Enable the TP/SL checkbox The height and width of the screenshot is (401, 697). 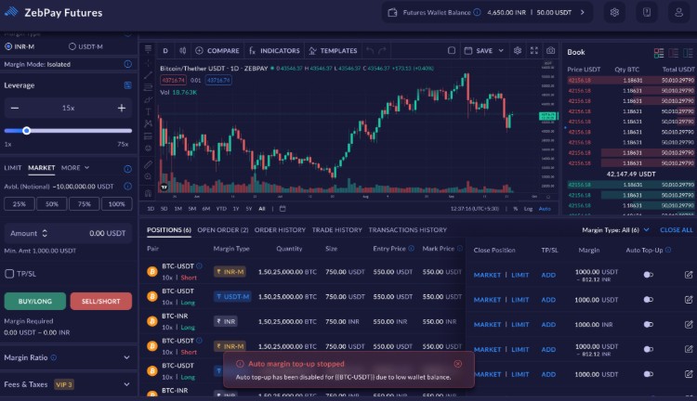[9, 274]
